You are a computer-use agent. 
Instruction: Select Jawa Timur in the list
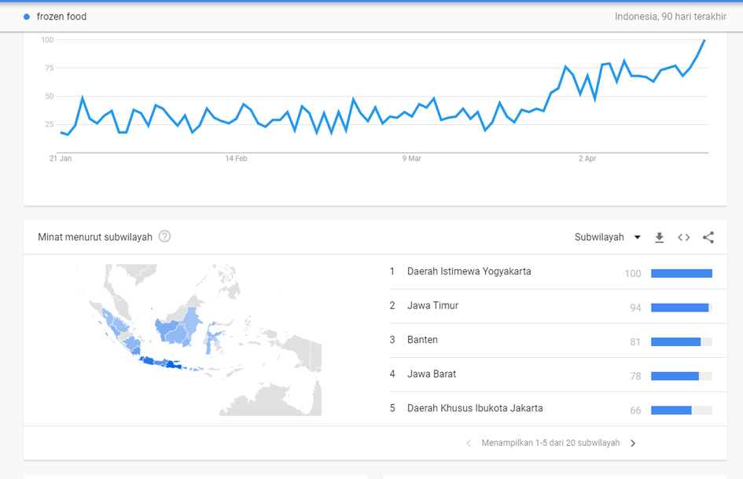432,306
